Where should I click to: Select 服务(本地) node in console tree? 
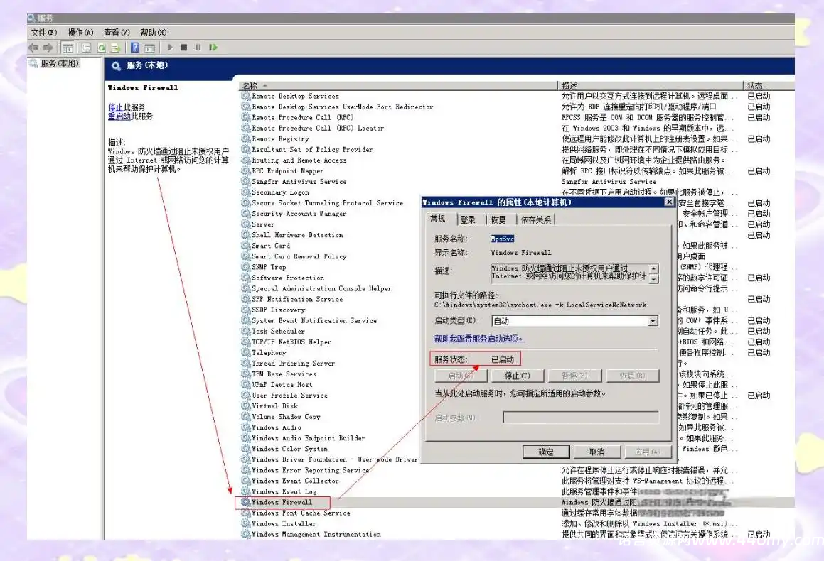(60, 63)
